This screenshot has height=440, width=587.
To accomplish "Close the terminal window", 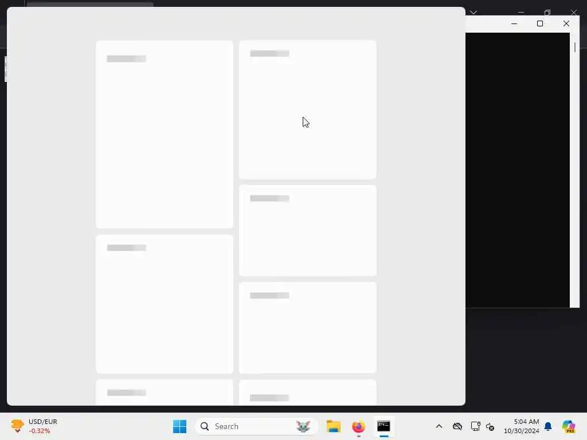I will 566,23.
